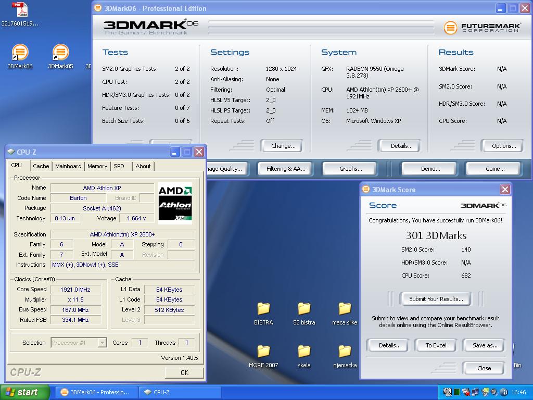
Task: Select the CPU tab in CPU-Z
Action: click(x=16, y=165)
